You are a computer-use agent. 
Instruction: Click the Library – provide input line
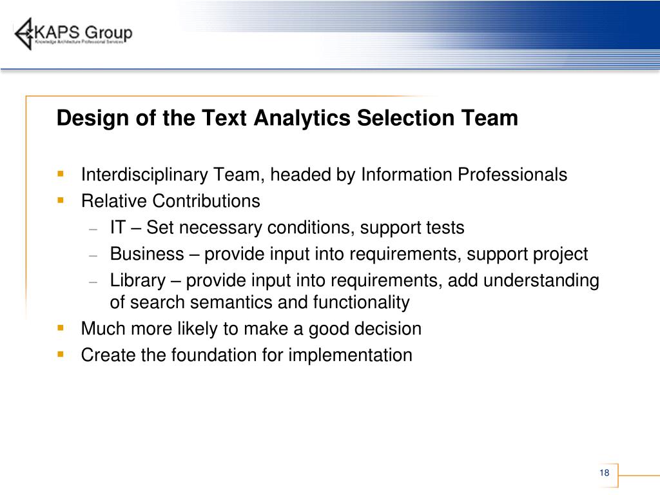(354, 281)
